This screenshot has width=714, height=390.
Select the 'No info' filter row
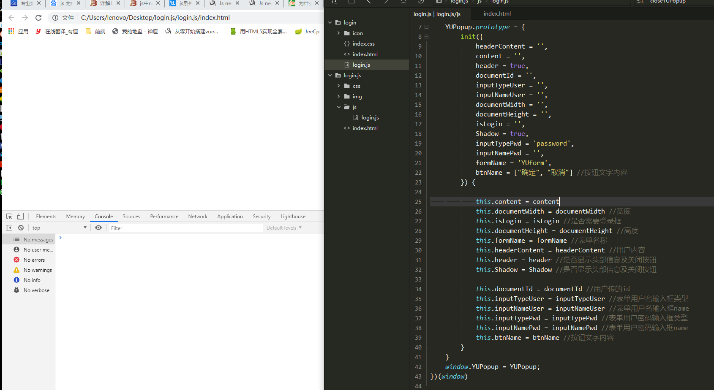coord(29,280)
